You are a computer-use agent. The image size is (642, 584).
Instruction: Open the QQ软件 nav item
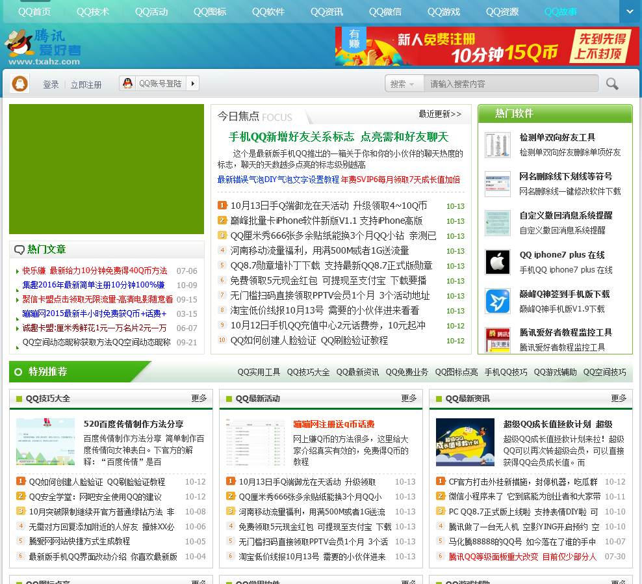268,12
